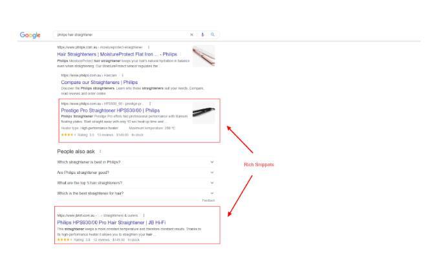Viewport: 430px width, 267px height.
Task: Open Hair Straighteners MoistureProtect Flat Iron link
Action: pyautogui.click(x=117, y=54)
